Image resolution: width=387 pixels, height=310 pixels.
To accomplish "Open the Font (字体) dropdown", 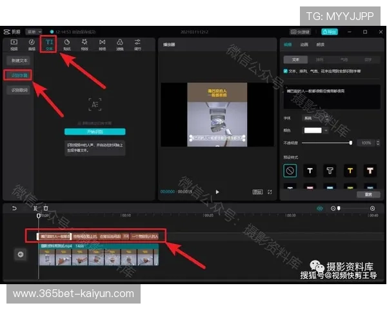I will [x=317, y=118].
